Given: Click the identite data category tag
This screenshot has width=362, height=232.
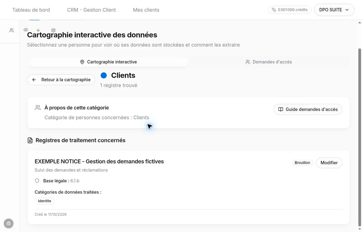Looking at the screenshot, I should (44, 201).
